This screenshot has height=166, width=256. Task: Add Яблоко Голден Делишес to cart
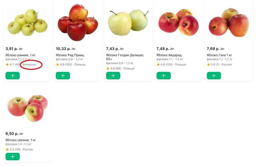pyautogui.click(x=113, y=76)
